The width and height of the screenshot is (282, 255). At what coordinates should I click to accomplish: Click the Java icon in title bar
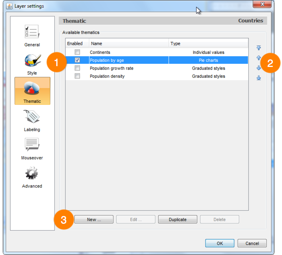(x=9, y=6)
